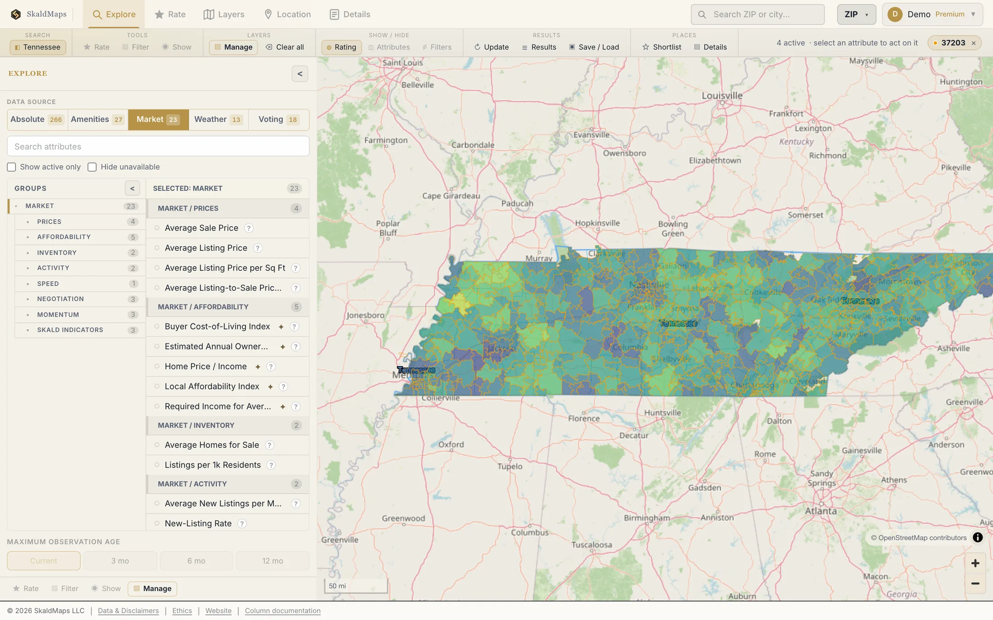The height and width of the screenshot is (620, 993).
Task: Select the AFFORDABILITY group in tree
Action: (x=80, y=237)
